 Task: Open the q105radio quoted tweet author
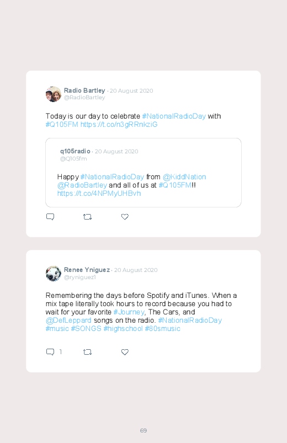(x=75, y=151)
